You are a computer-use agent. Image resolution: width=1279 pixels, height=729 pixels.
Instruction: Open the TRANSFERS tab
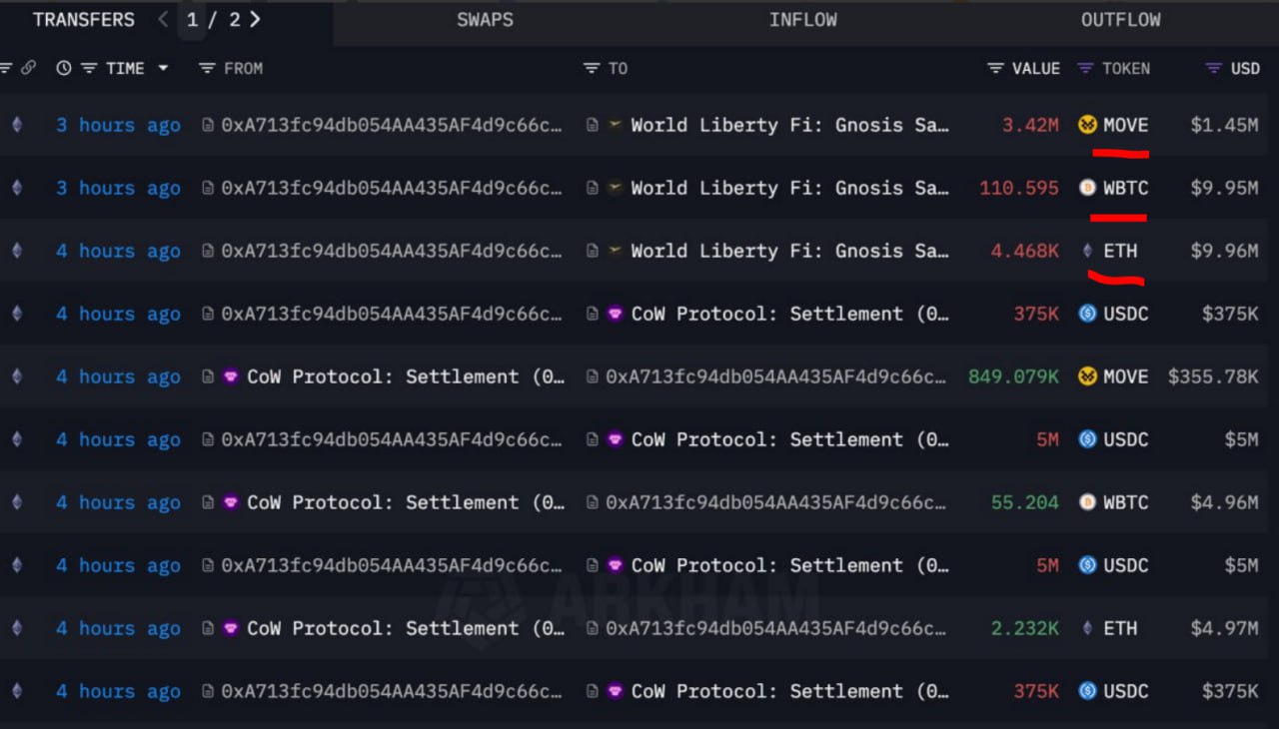[x=83, y=20]
